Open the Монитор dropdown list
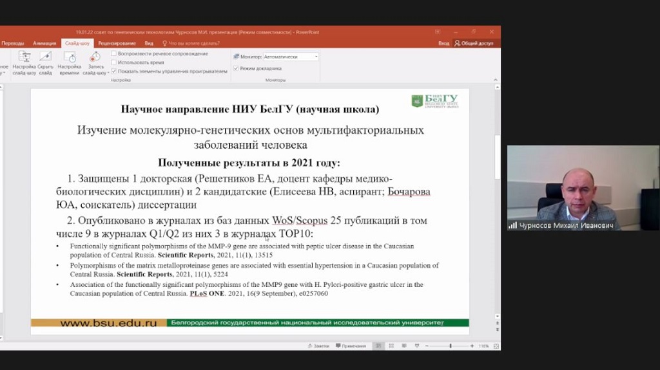Image resolution: width=660 pixels, height=370 pixels. (316, 57)
